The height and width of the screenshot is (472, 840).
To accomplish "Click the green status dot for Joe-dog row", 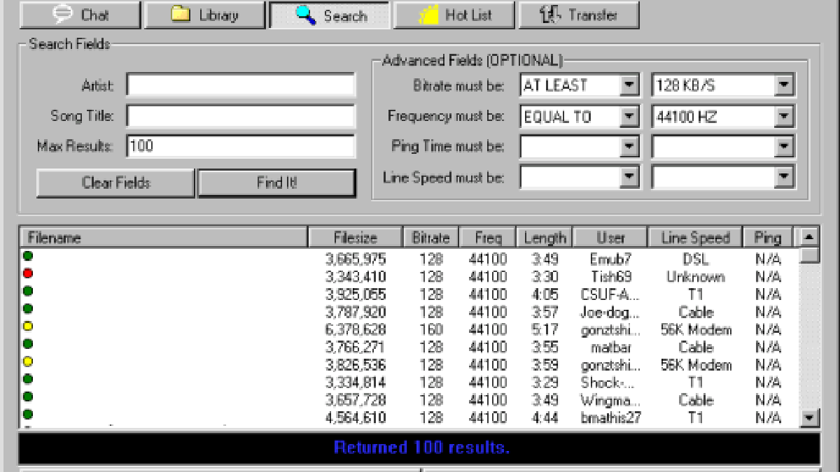I will 28,308.
